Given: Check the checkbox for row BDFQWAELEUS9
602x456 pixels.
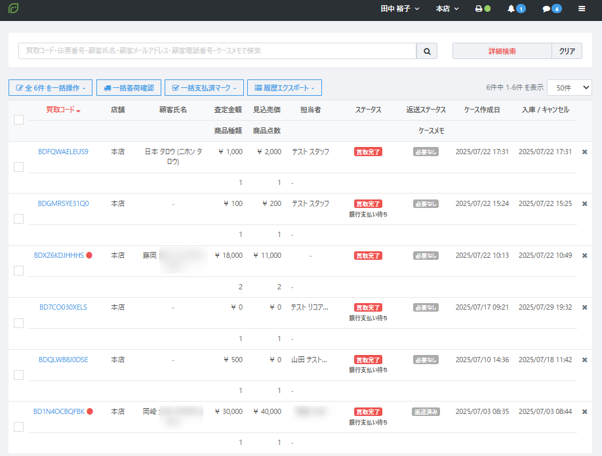Looking at the screenshot, I should click(18, 167).
